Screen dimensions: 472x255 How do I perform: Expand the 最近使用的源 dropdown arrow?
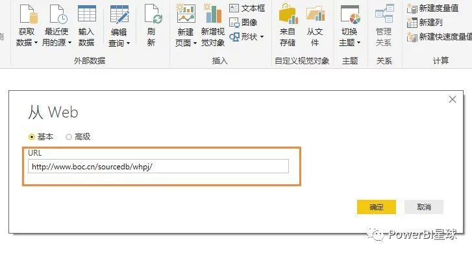coord(70,43)
